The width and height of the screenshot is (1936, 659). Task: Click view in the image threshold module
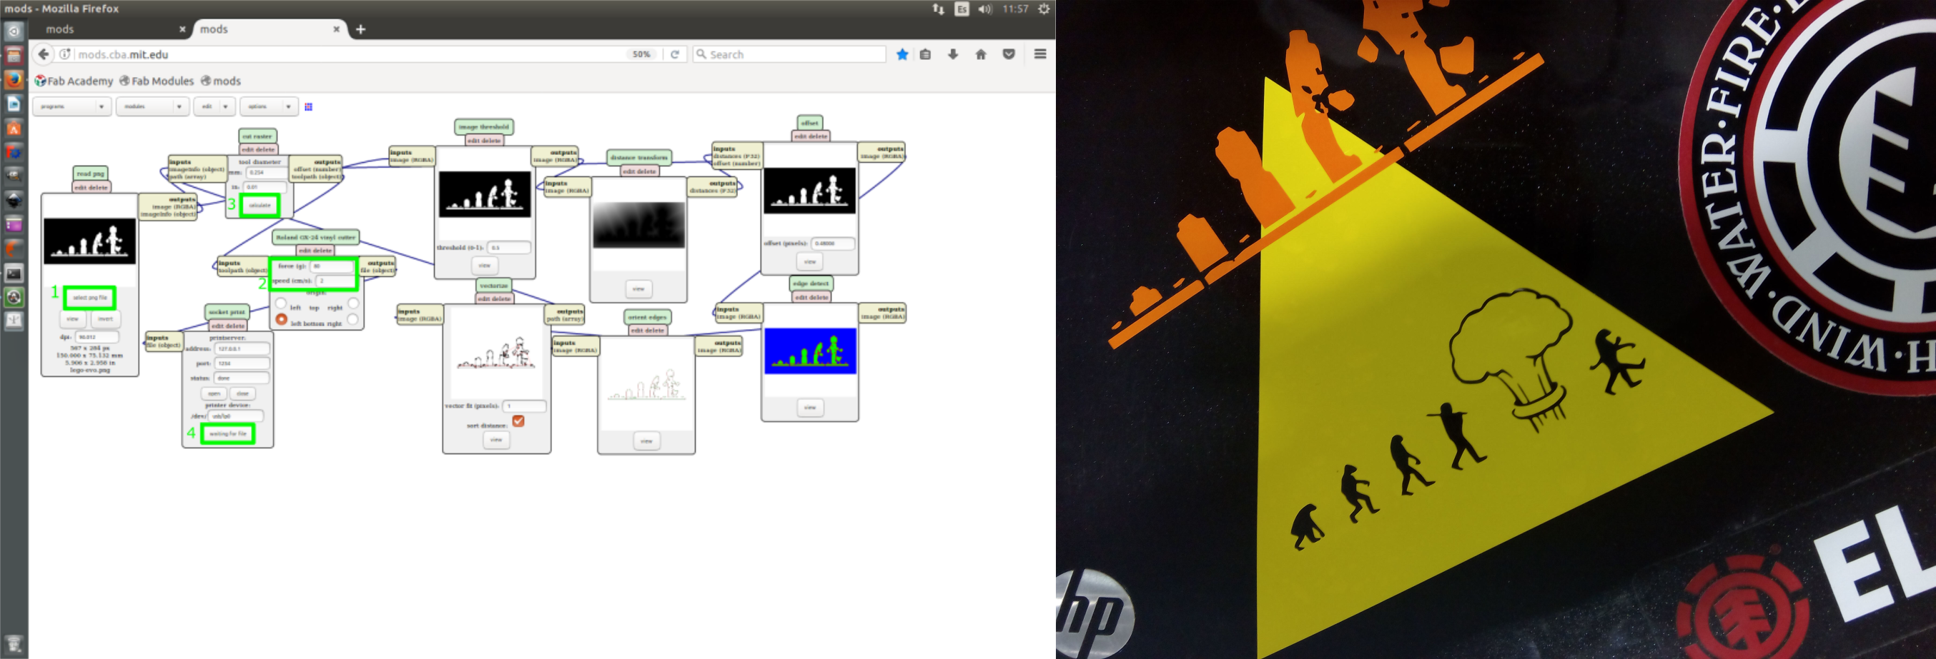pyautogui.click(x=485, y=265)
